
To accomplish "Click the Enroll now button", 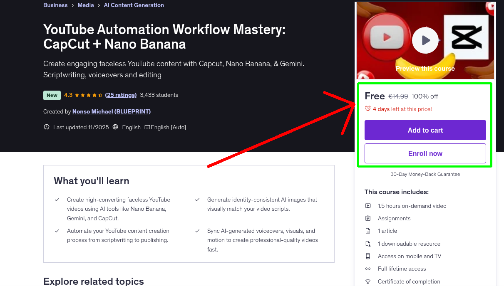I will [425, 153].
